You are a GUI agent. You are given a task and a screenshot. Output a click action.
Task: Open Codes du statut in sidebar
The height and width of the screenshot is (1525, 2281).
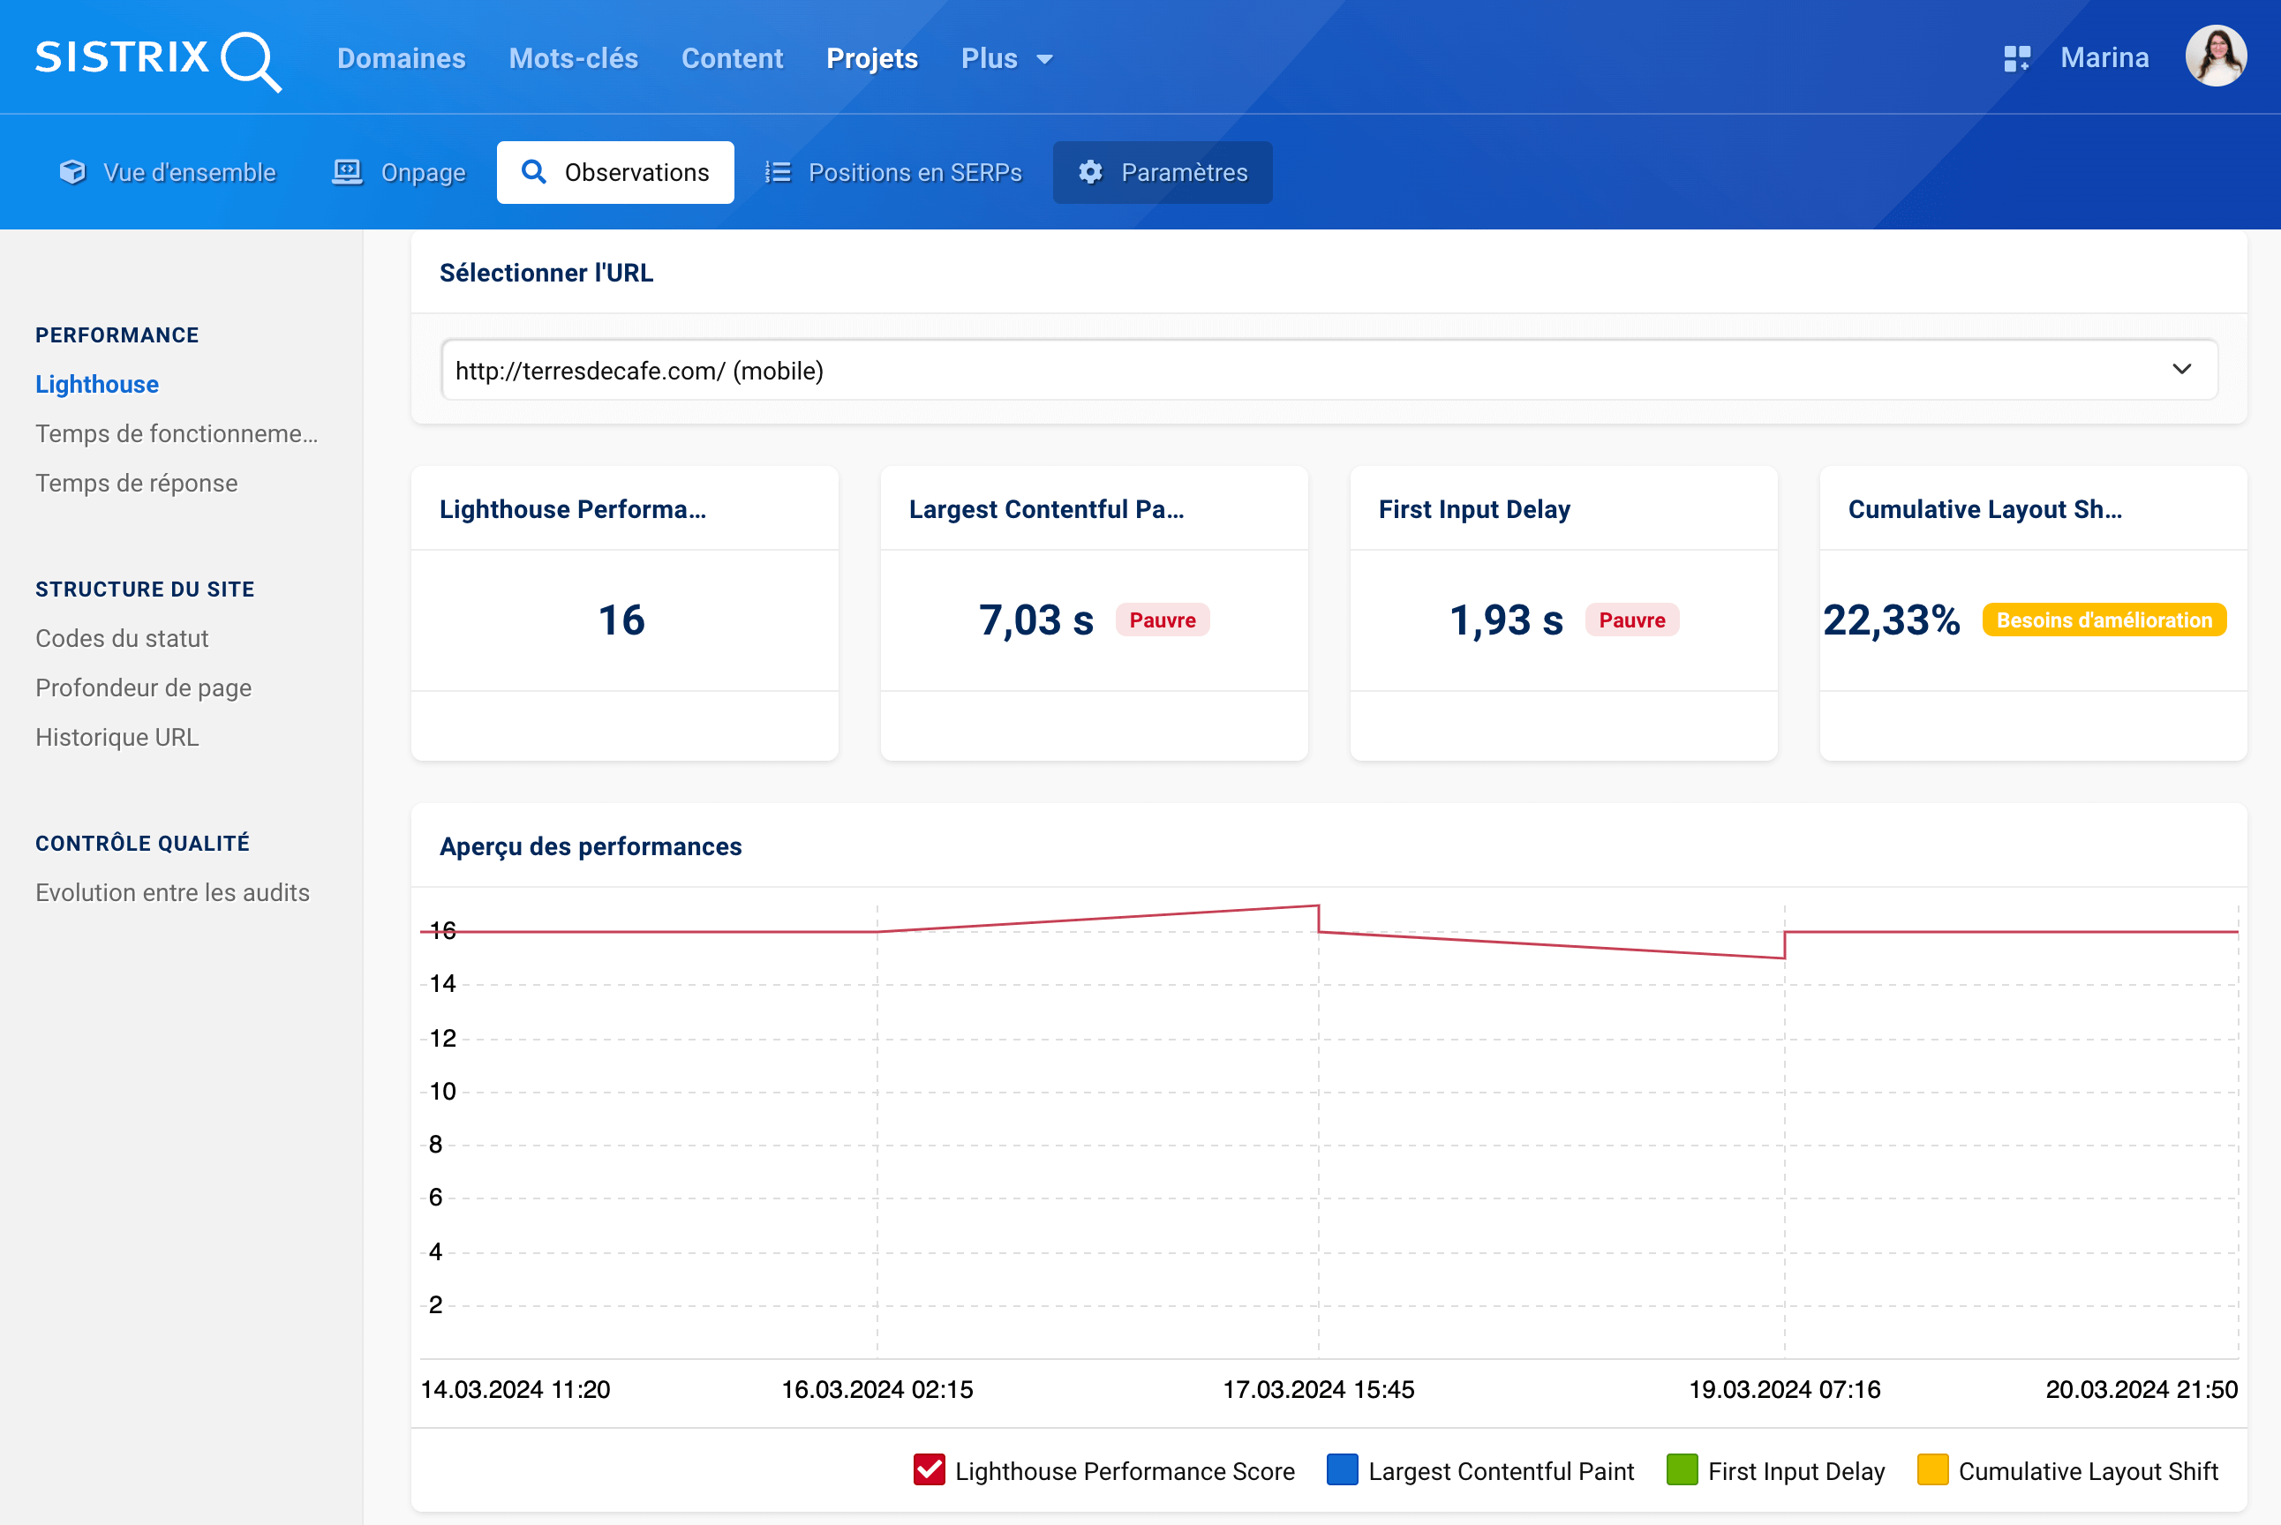coord(122,639)
